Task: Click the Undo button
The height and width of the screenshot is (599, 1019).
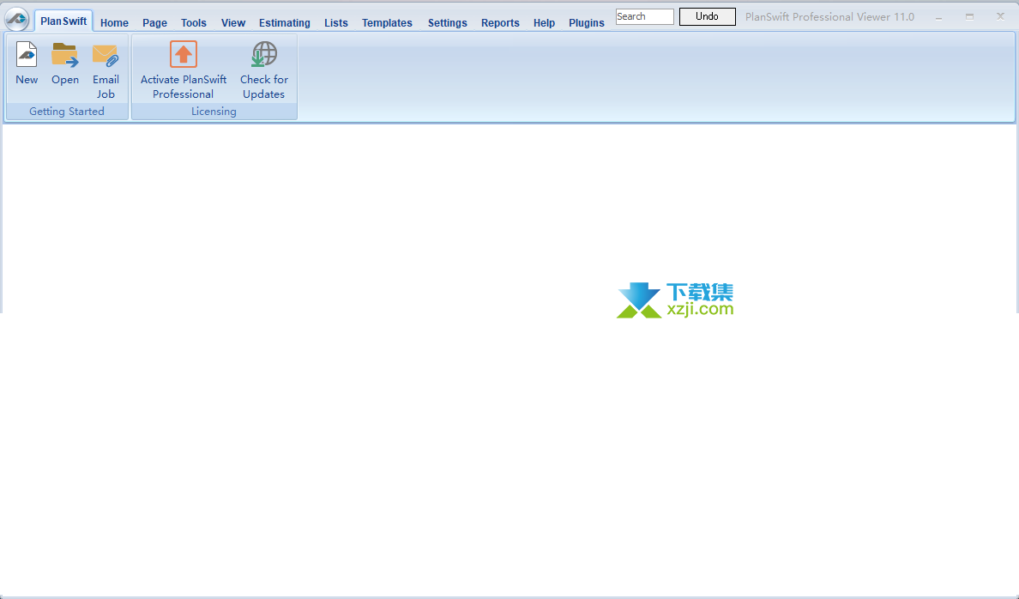Action: coord(707,16)
